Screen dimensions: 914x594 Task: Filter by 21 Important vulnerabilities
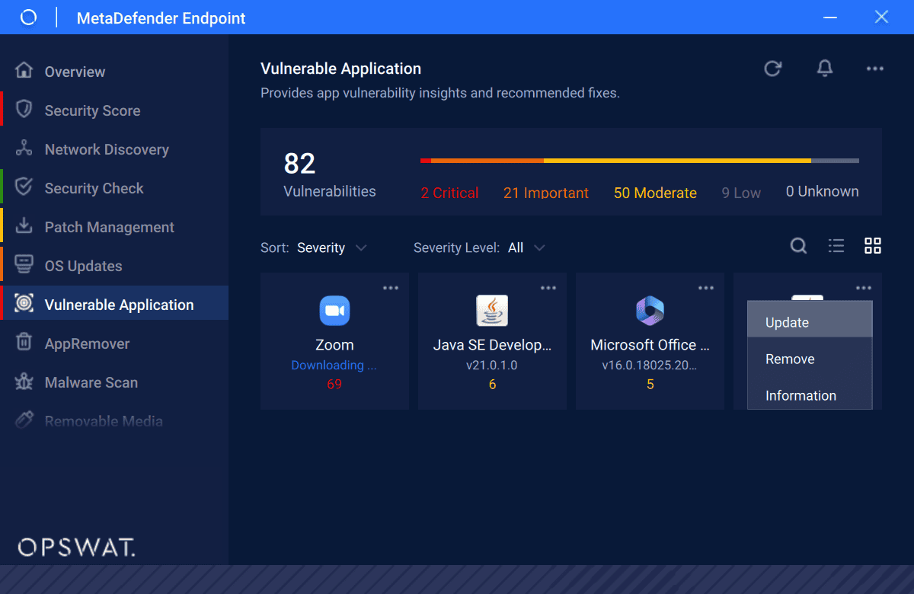546,193
